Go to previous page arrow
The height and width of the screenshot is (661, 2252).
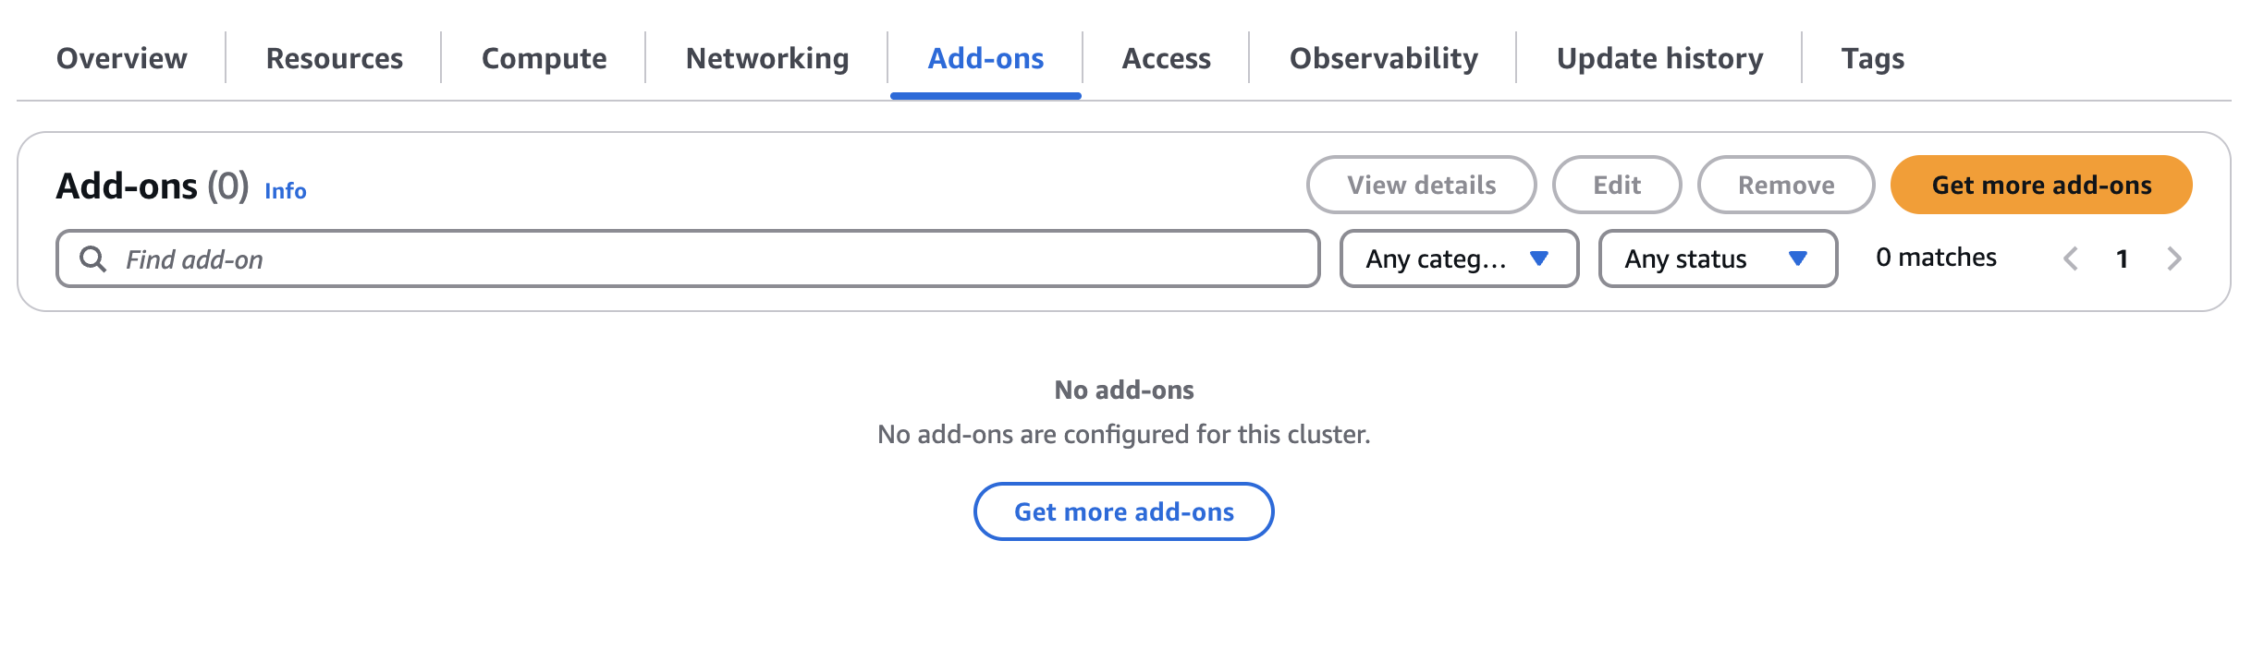click(x=2071, y=259)
